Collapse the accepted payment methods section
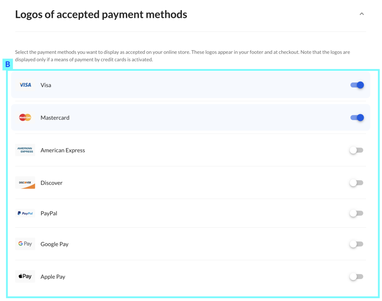The height and width of the screenshot is (301, 382). click(x=362, y=14)
